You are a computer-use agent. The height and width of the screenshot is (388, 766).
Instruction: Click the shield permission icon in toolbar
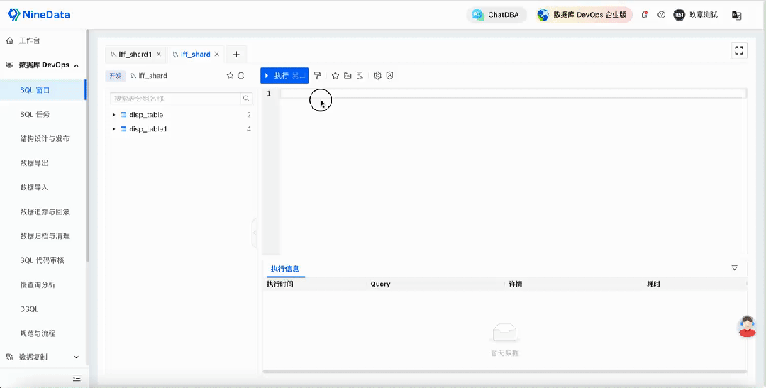pos(389,76)
